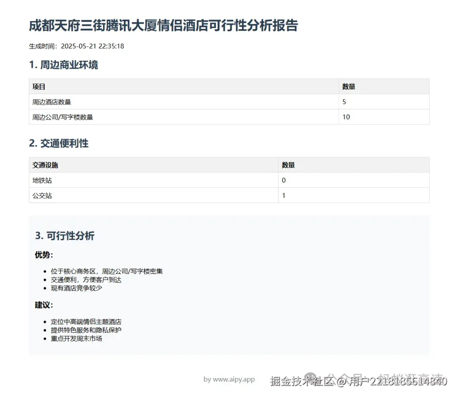
Task: Click section heading 2. 交通便利性
Action: click(x=60, y=143)
